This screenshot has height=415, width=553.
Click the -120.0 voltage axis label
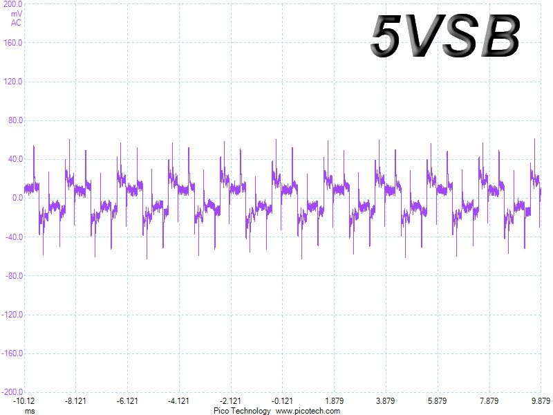click(12, 315)
